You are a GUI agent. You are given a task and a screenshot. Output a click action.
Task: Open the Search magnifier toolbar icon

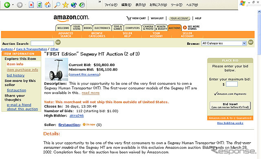pyautogui.click(x=57, y=5)
